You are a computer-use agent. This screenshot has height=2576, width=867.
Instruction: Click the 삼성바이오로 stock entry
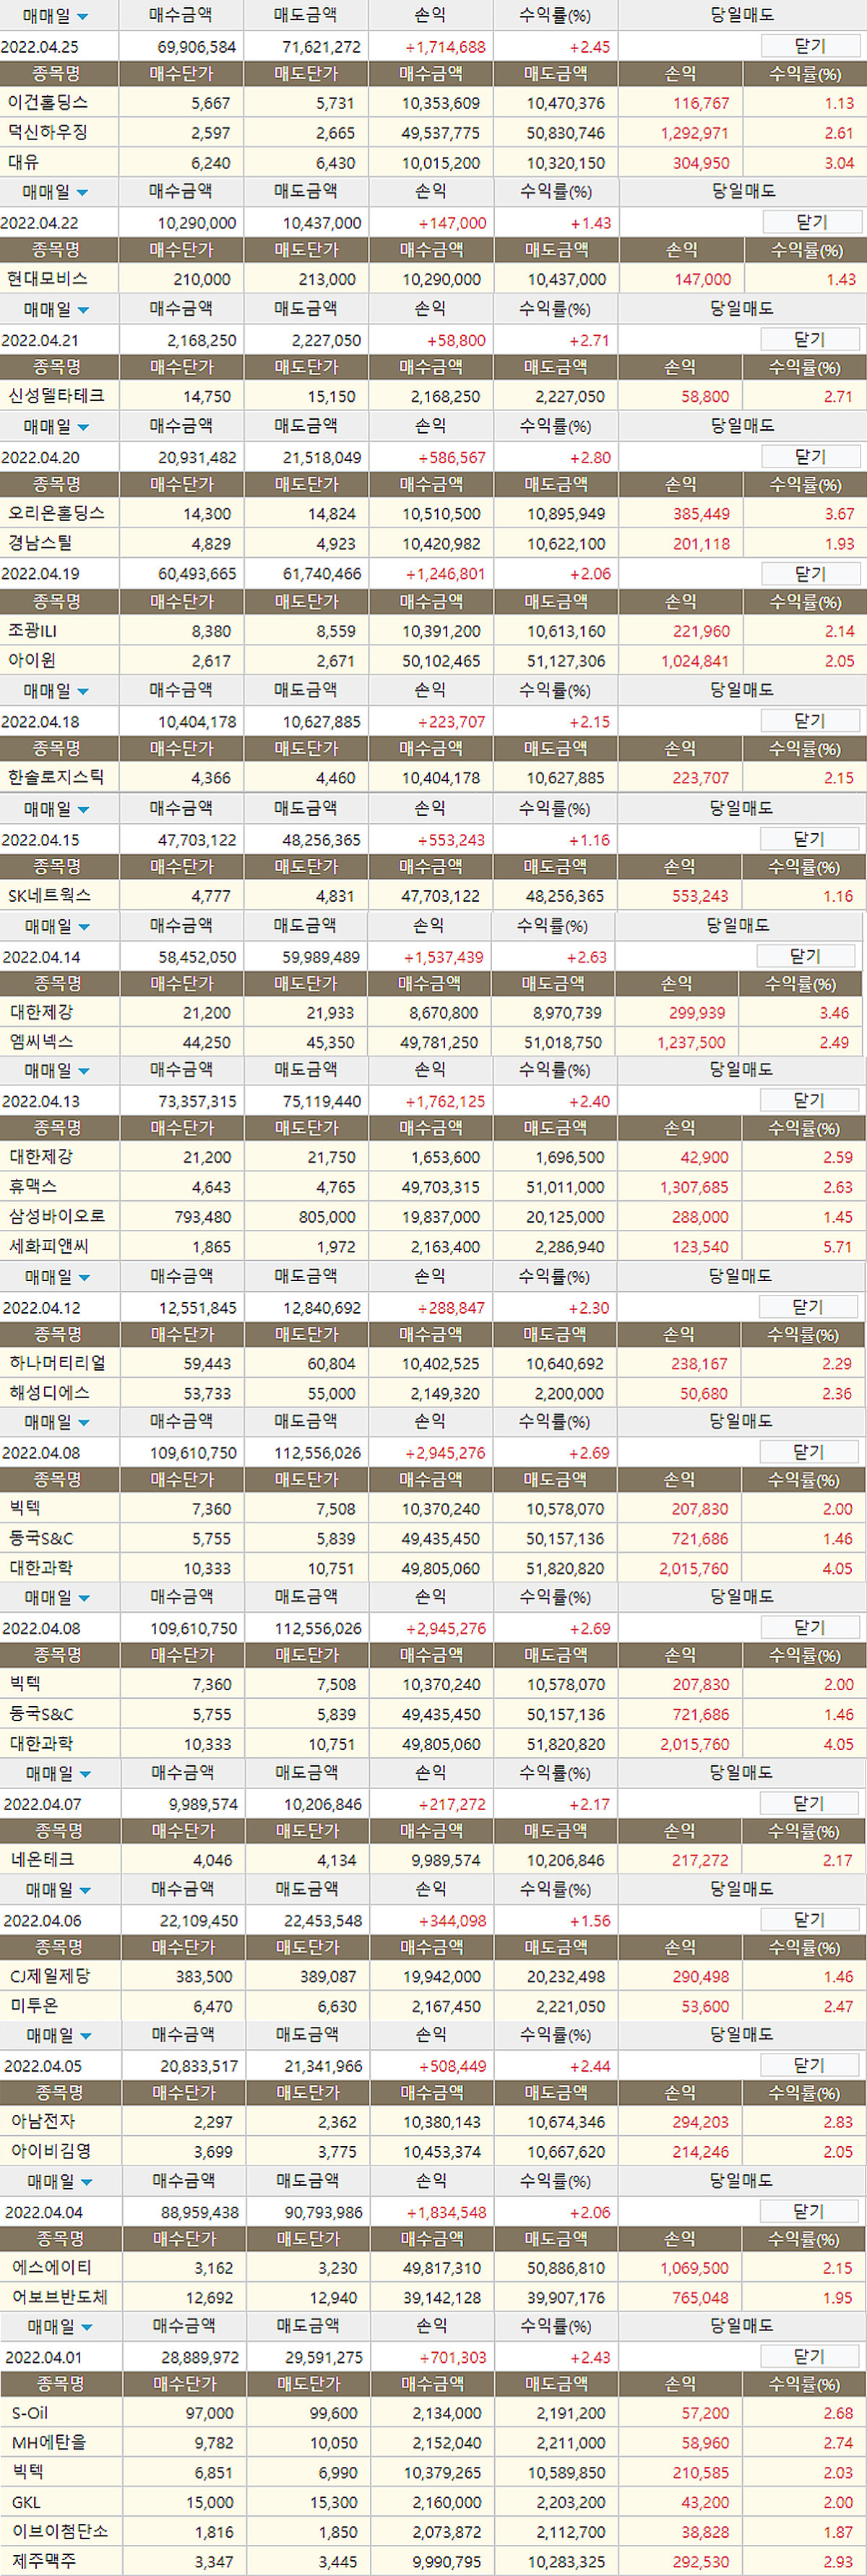(x=57, y=1216)
